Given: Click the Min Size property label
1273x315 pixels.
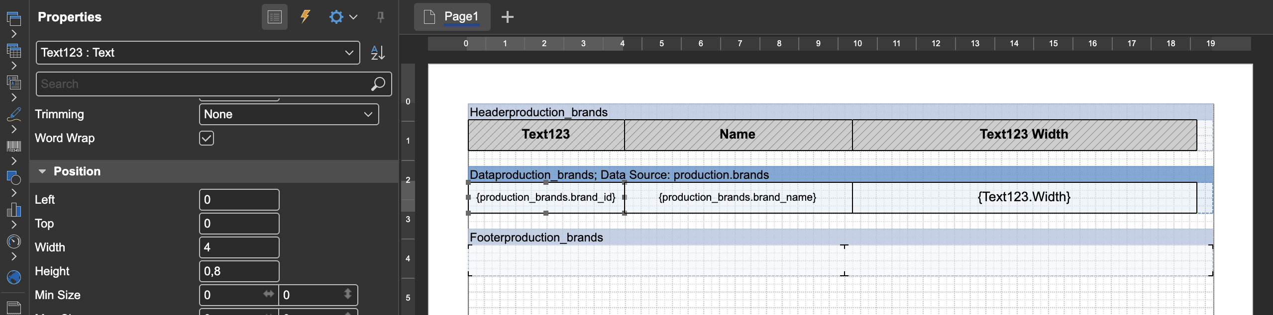Looking at the screenshot, I should point(58,295).
